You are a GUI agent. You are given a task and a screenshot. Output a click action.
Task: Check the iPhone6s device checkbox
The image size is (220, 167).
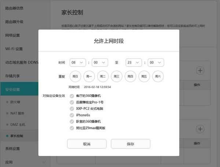[72, 115]
